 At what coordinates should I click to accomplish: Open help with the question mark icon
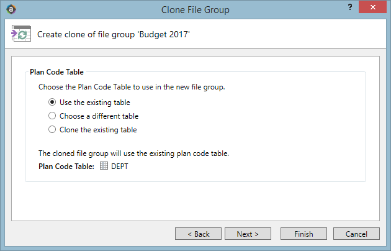(350, 7)
